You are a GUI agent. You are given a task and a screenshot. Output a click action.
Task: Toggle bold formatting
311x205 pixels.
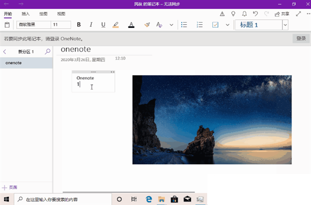[x=79, y=24]
